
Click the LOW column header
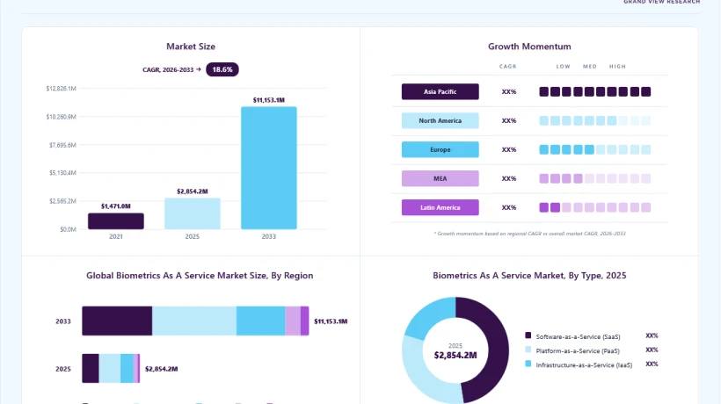[x=564, y=67]
